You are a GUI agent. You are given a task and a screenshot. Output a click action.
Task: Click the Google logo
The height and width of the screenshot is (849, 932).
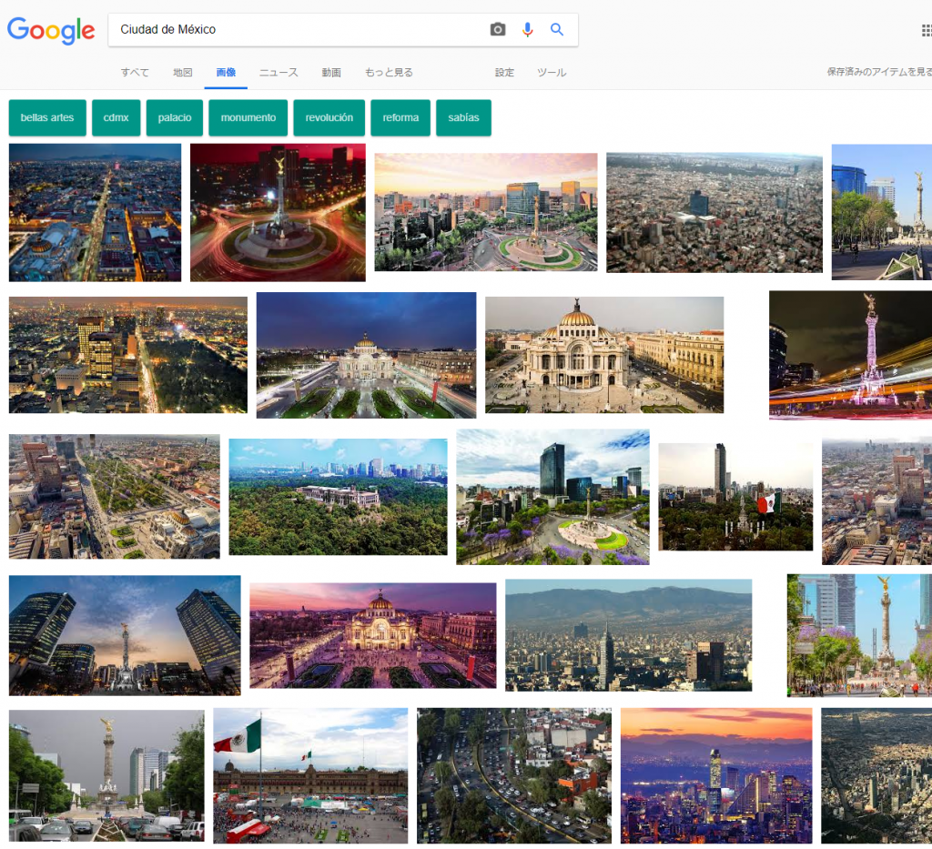pyautogui.click(x=51, y=30)
